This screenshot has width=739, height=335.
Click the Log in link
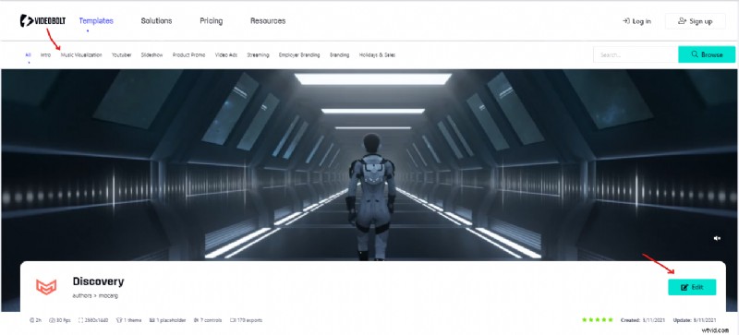coord(636,21)
